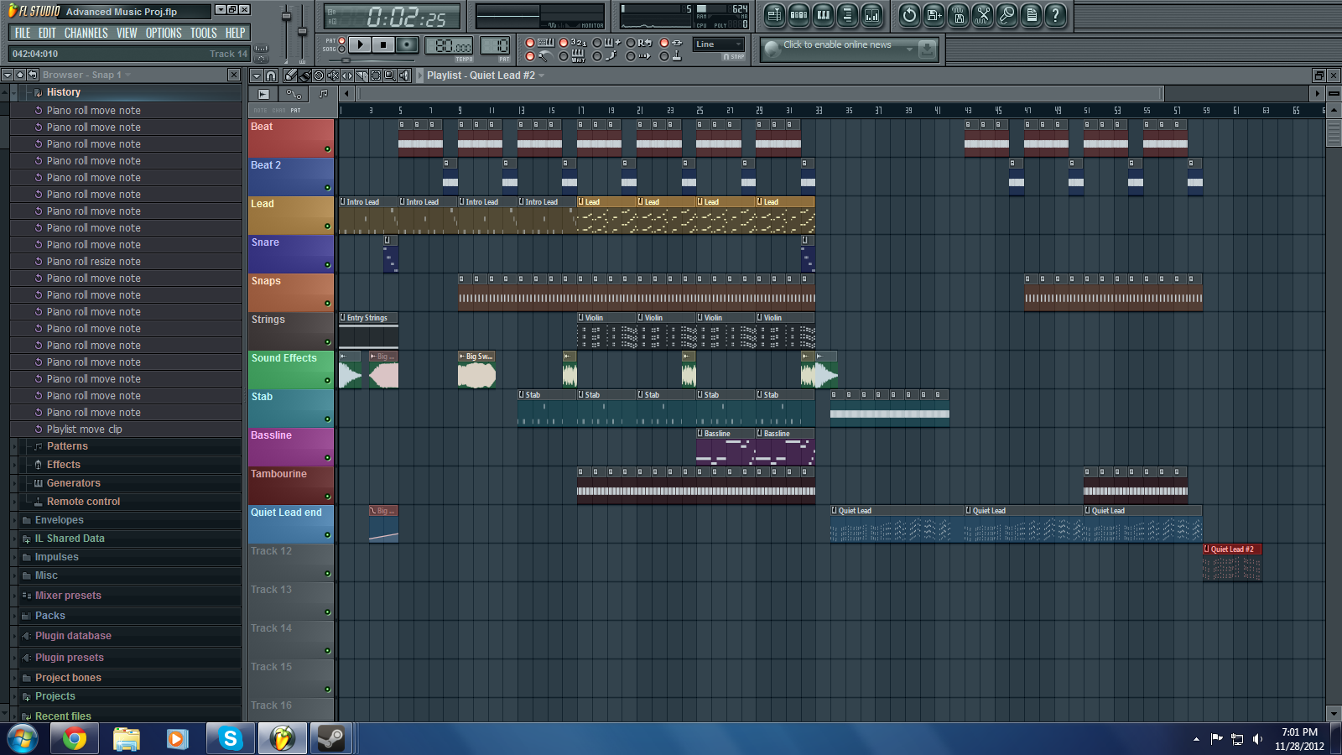The width and height of the screenshot is (1342, 755).
Task: Switch to pattern clips note tab in playlist
Action: tap(324, 94)
